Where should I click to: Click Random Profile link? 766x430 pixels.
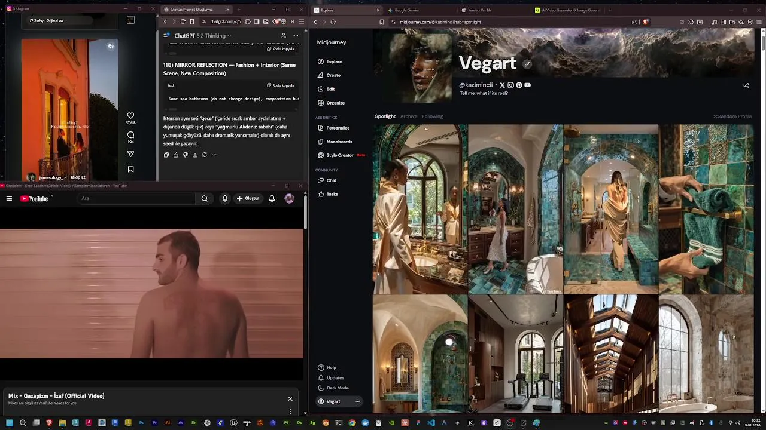click(x=732, y=116)
